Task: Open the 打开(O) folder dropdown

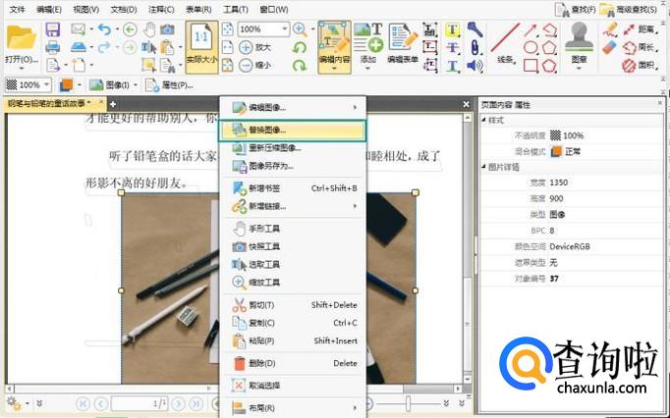Action: point(22,68)
